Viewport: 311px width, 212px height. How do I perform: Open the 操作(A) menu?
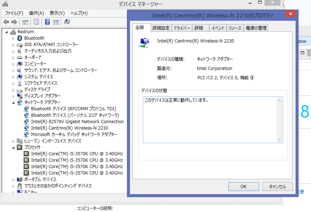pyautogui.click(x=36, y=13)
